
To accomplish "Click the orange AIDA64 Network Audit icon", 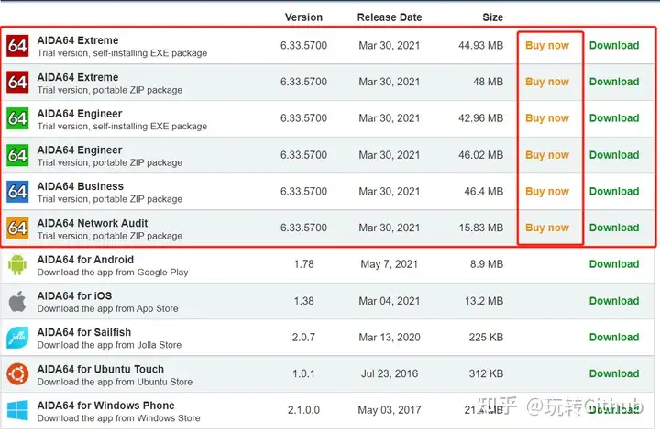I will click(17, 228).
